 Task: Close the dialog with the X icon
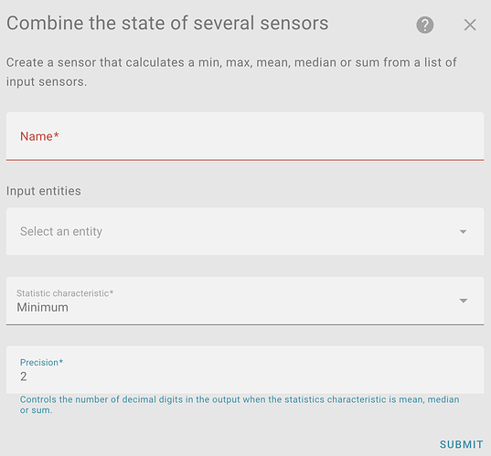click(x=470, y=25)
